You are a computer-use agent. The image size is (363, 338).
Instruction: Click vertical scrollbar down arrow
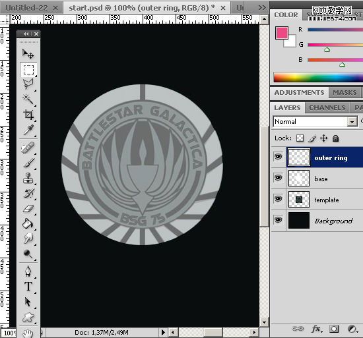[x=264, y=322]
